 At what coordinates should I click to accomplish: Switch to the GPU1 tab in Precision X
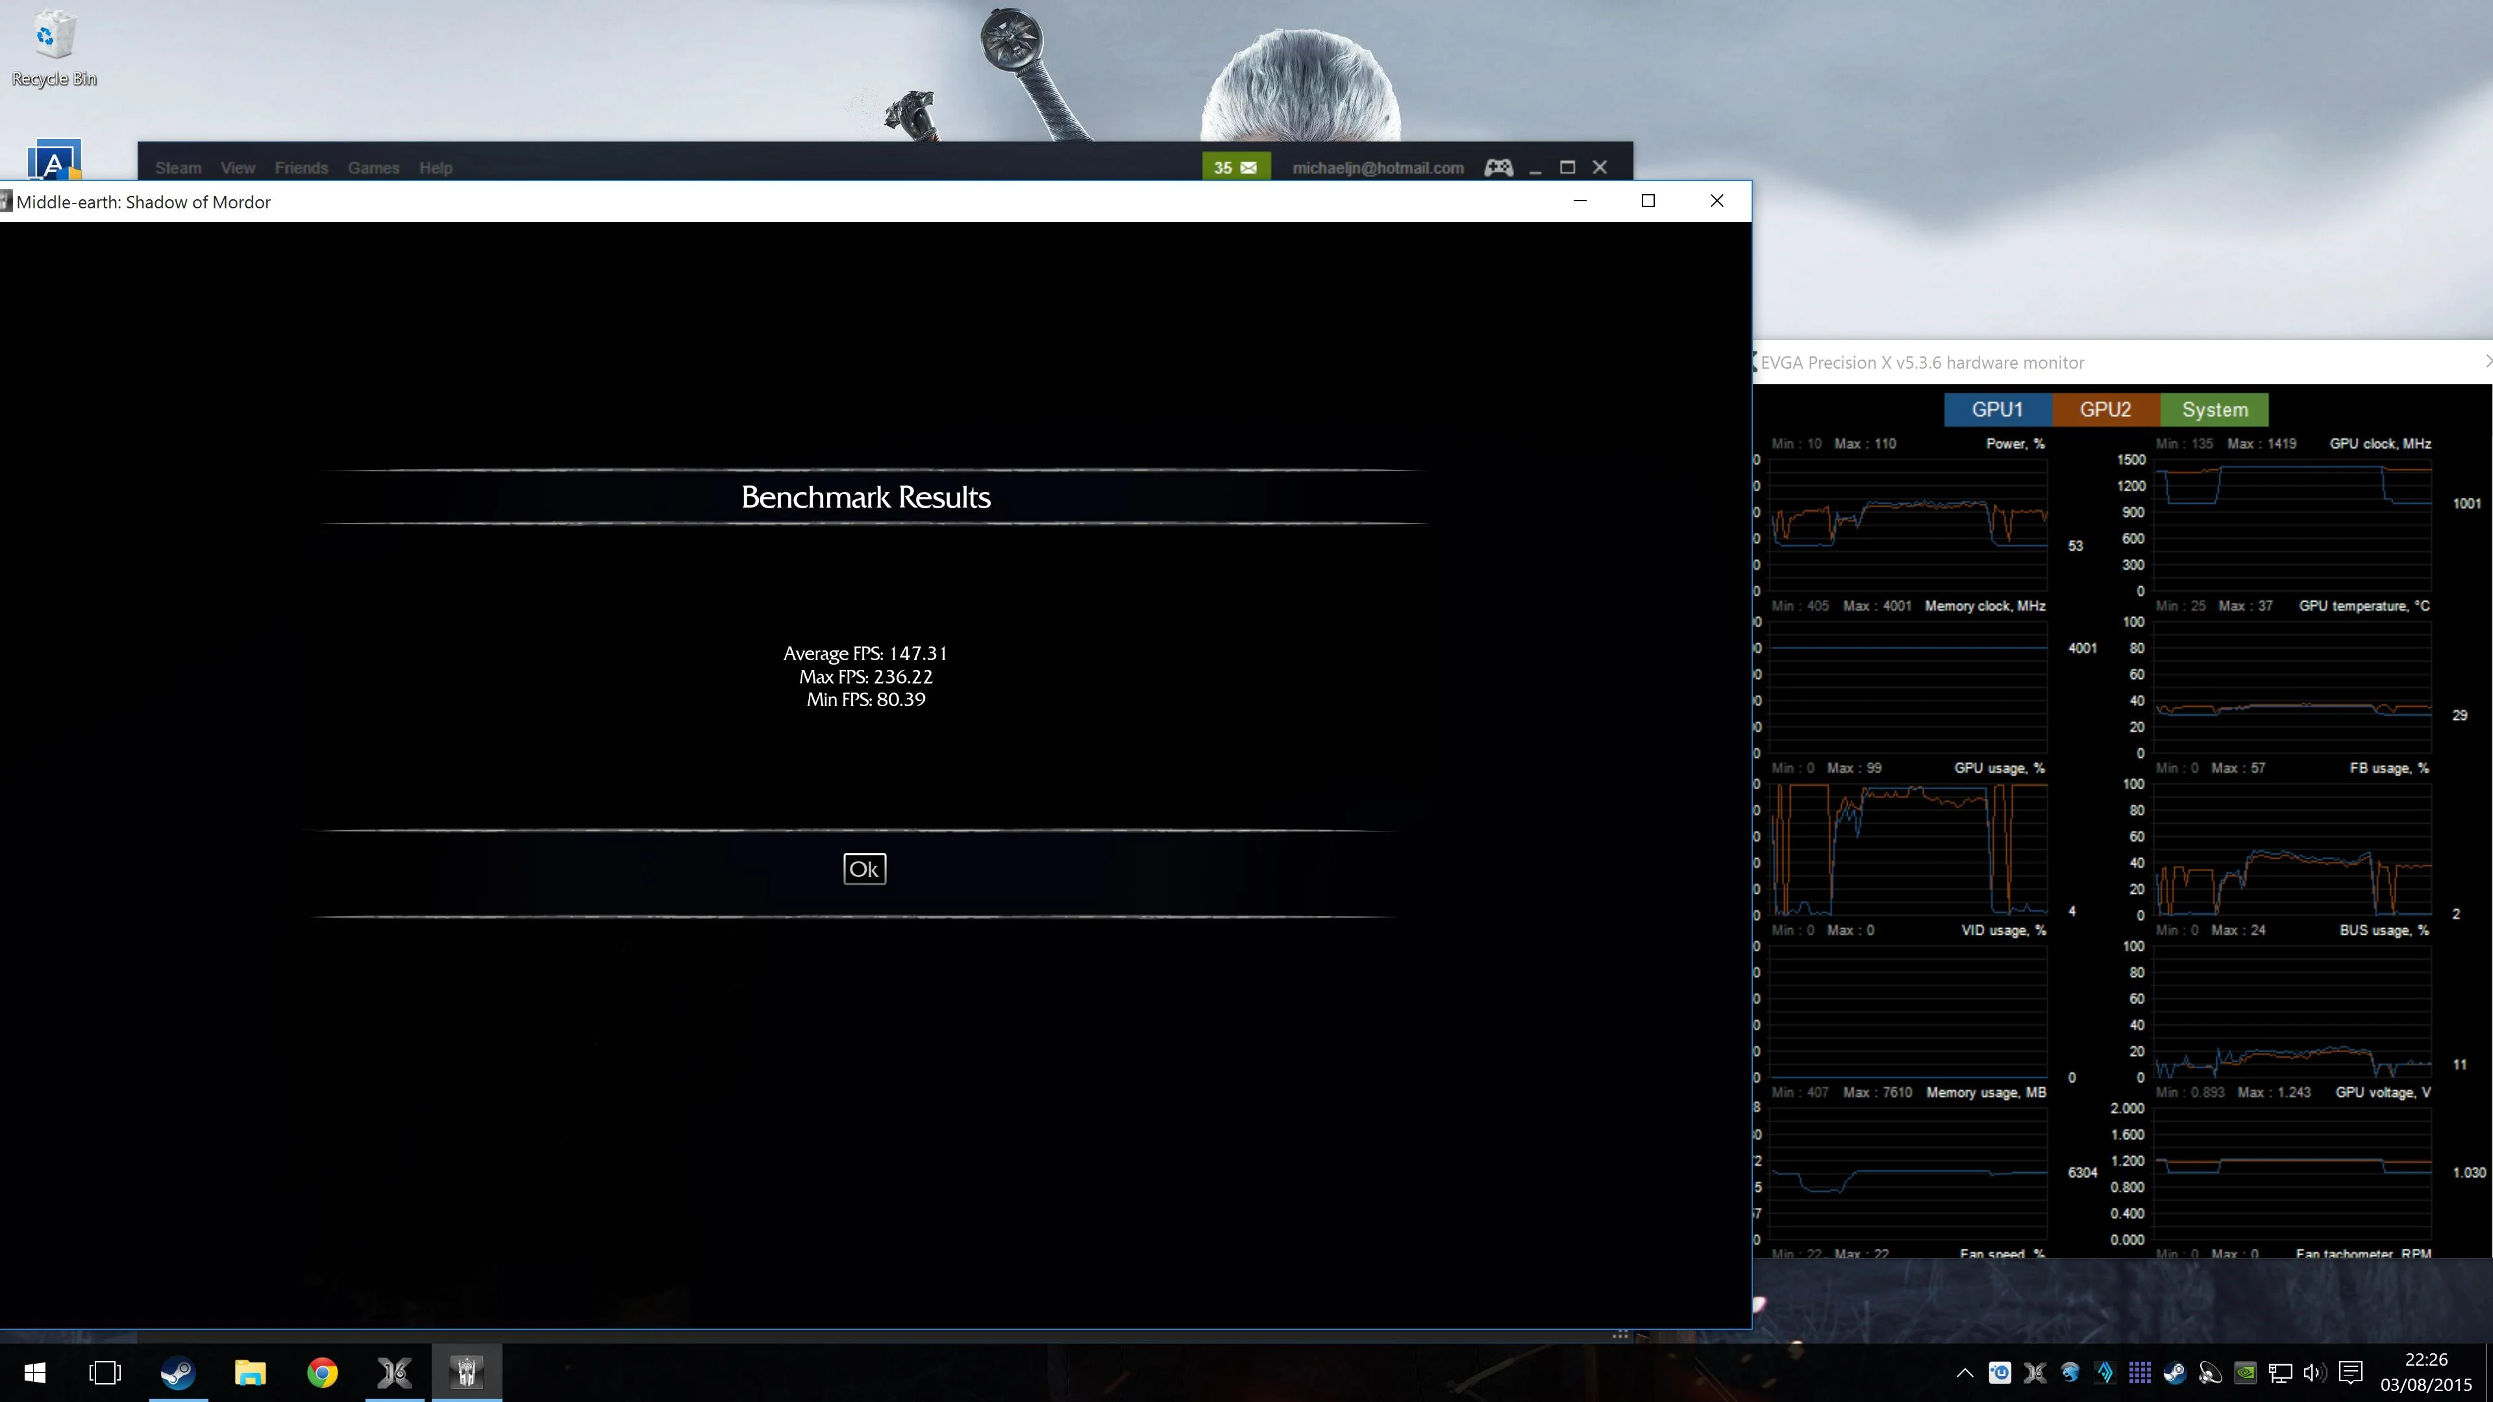click(x=1998, y=410)
